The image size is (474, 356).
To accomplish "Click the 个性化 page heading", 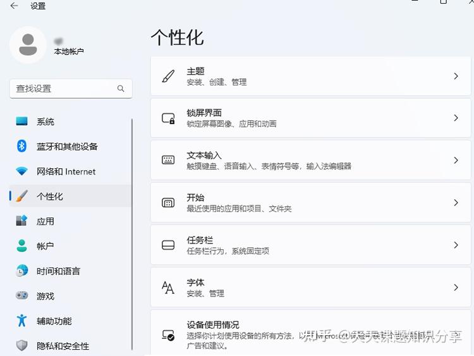I will pos(178,38).
